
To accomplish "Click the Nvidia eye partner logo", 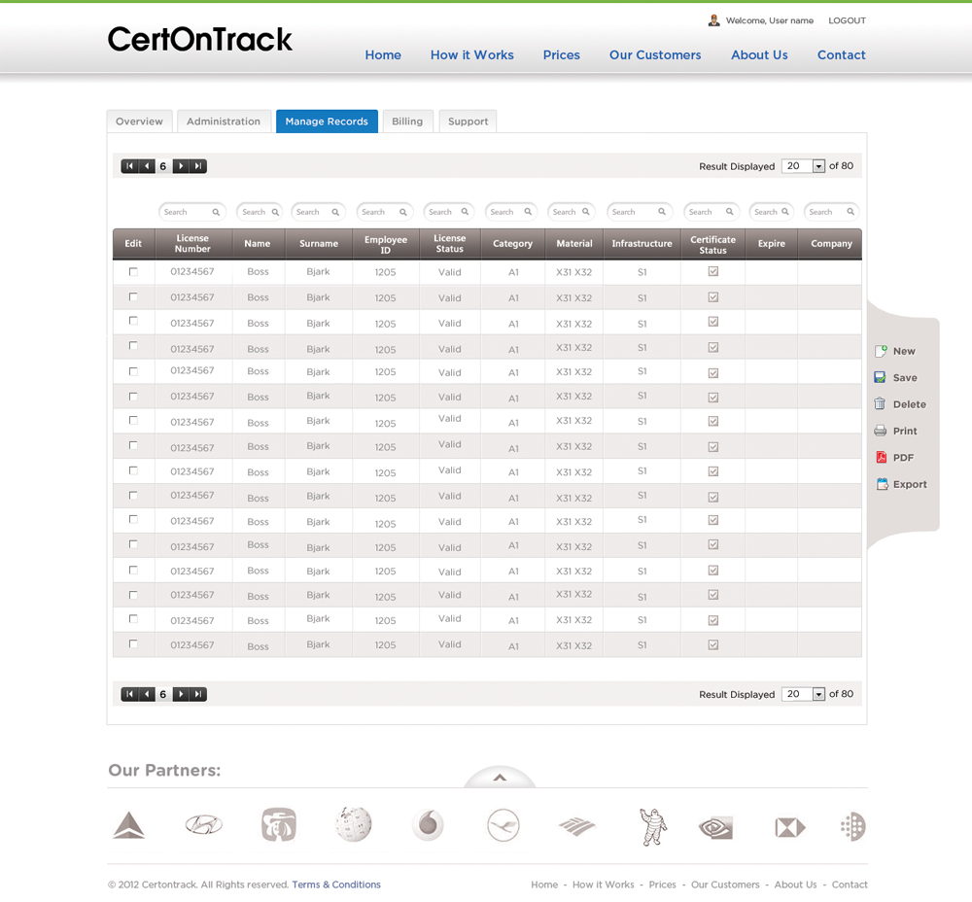I will pyautogui.click(x=715, y=827).
